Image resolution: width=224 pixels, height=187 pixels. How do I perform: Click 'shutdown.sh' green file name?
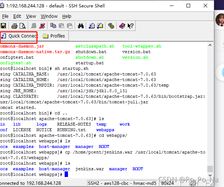(x=90, y=58)
